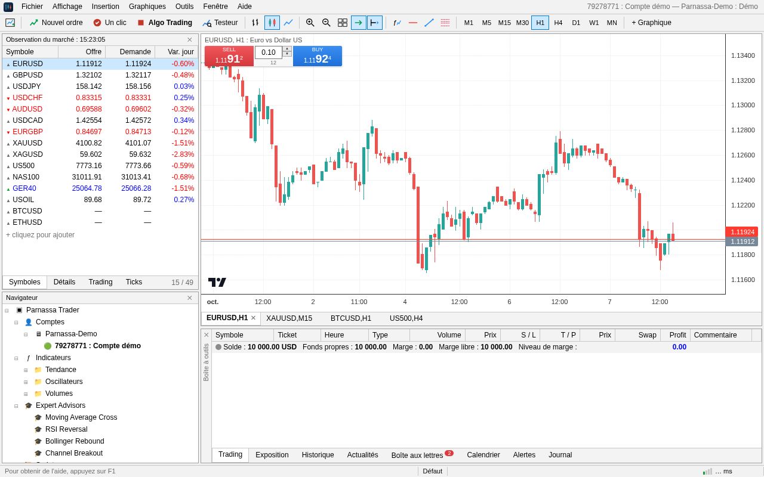Toggle chart auto-scroll arrow icon

359,23
